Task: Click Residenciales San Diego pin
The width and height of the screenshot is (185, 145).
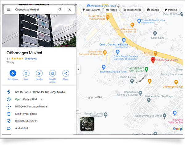Action: coord(149,100)
